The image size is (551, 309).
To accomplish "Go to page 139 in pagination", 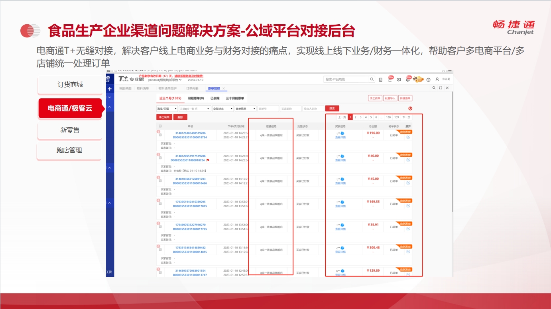I will (x=396, y=117).
